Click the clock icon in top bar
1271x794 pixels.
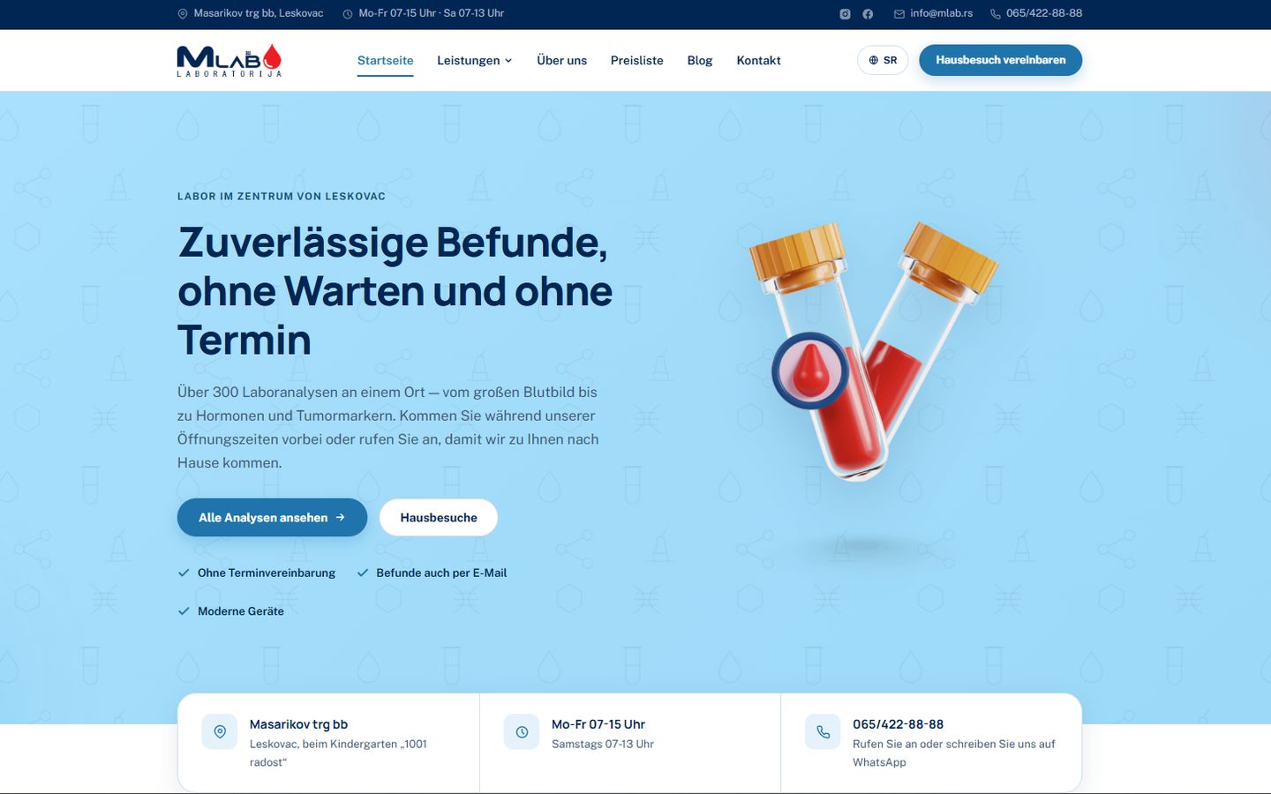click(x=348, y=14)
